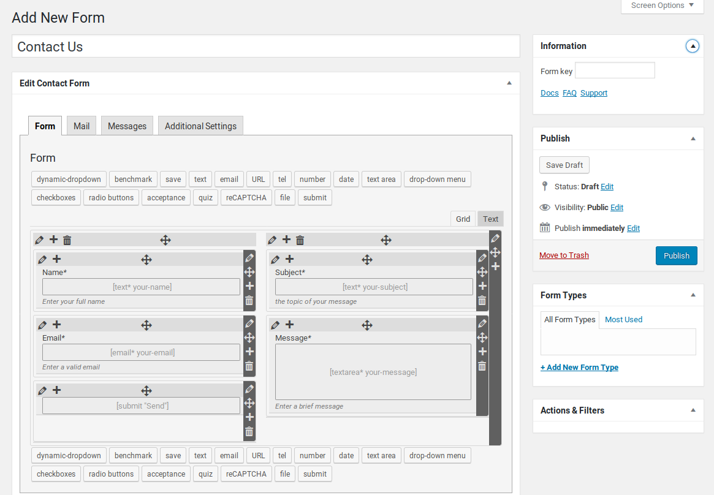This screenshot has width=714, height=495.
Task: Insert reCAPTCHA tag from top tag buttons
Action: click(x=246, y=197)
